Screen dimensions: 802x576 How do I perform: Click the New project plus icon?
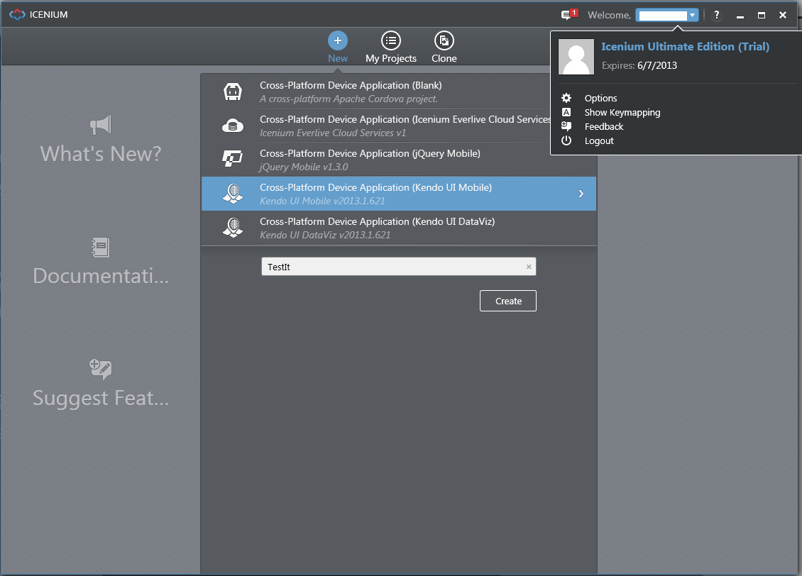tap(338, 41)
